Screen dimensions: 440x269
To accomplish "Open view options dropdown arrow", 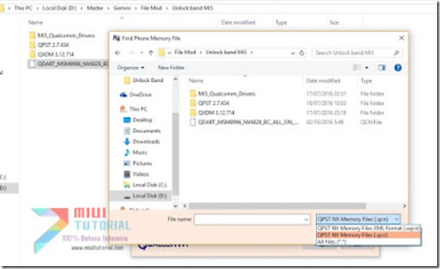I will 366,67.
